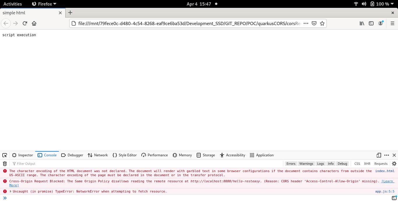Screen dimensions: 398x224
Task: Enable the XHR filter in the console
Action: coord(367,164)
